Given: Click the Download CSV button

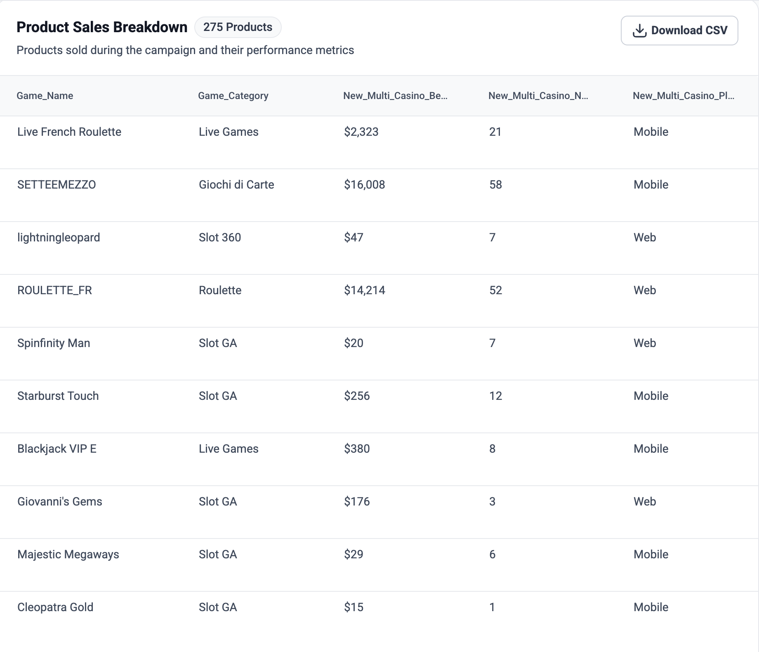Looking at the screenshot, I should coord(679,31).
